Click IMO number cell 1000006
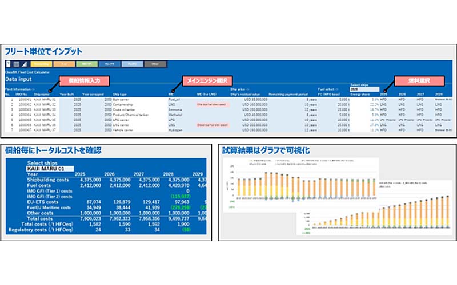This screenshot has height=285, width=457. point(25,125)
